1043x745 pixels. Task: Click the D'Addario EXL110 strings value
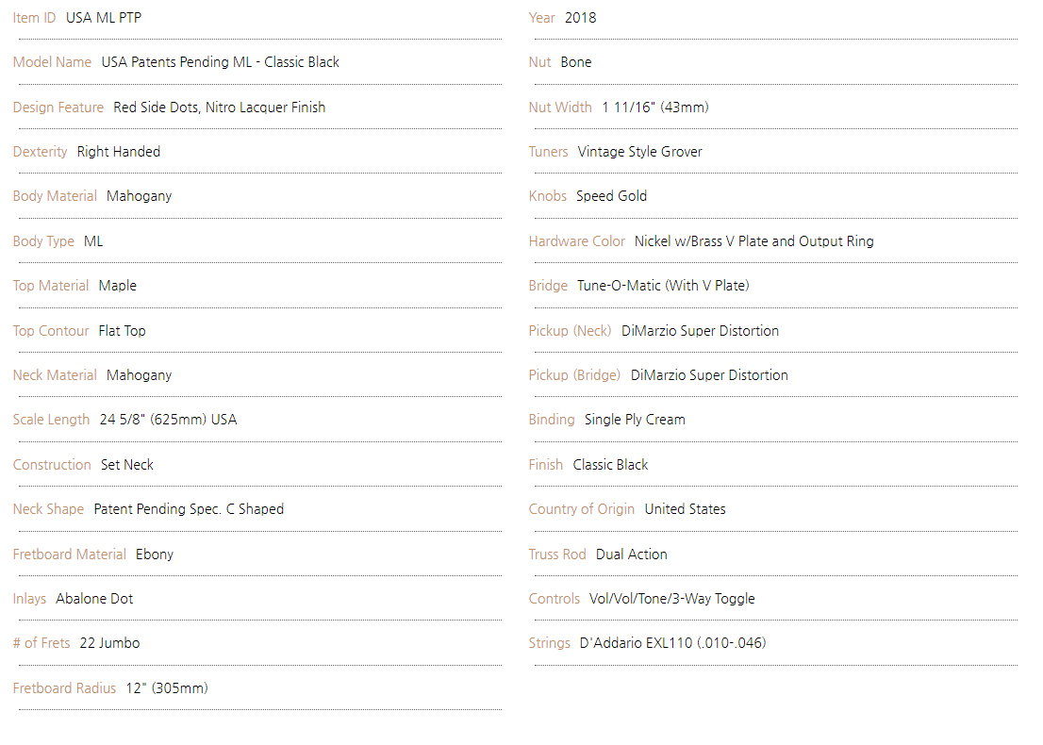click(x=672, y=643)
